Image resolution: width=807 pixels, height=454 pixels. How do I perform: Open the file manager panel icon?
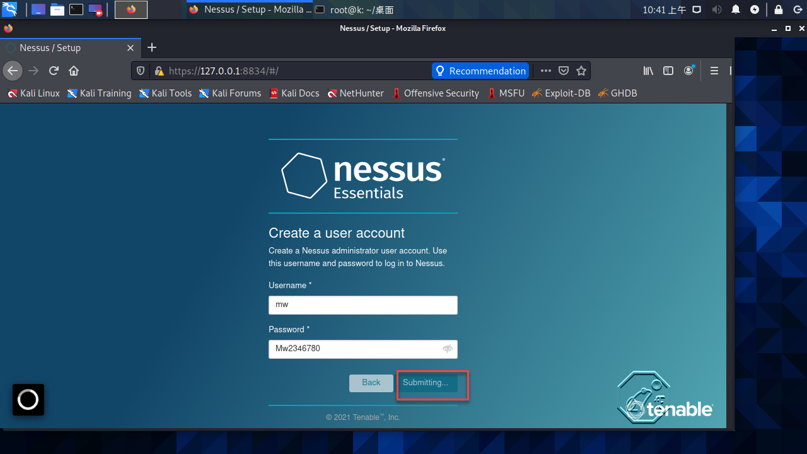click(57, 9)
